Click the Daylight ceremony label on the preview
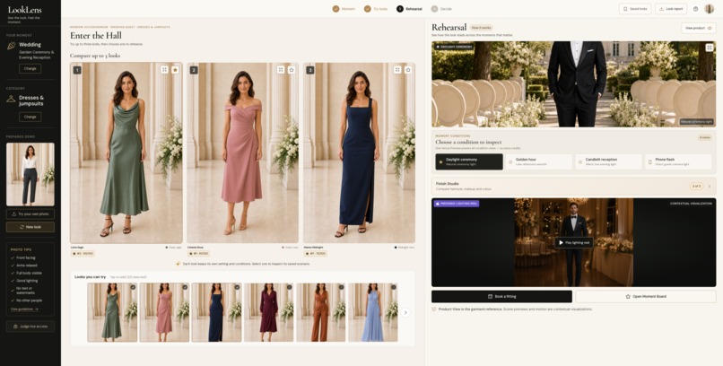 [x=454, y=47]
